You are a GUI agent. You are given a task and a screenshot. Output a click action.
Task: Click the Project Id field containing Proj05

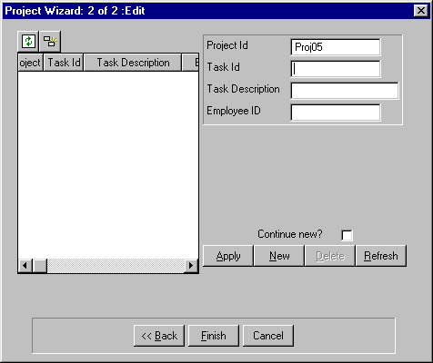[336, 47]
